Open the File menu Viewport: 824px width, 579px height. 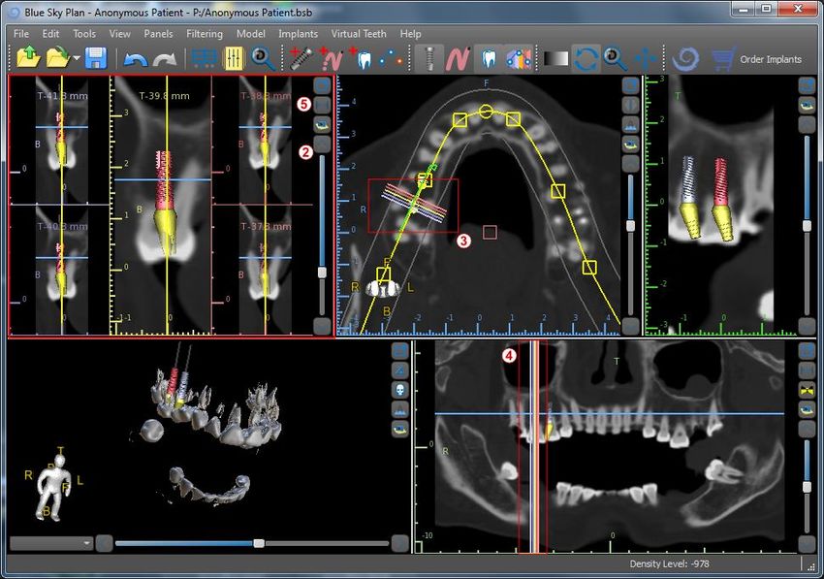click(21, 34)
